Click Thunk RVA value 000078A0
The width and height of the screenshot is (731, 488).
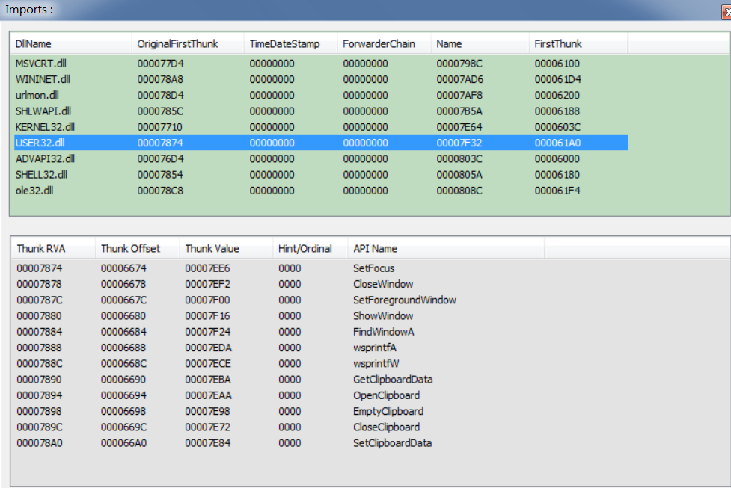(x=40, y=443)
